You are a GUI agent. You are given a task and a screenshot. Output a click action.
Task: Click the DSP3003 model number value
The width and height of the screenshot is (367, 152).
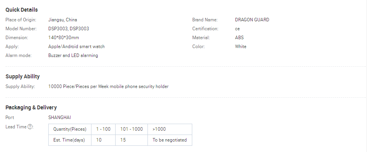click(x=68, y=29)
